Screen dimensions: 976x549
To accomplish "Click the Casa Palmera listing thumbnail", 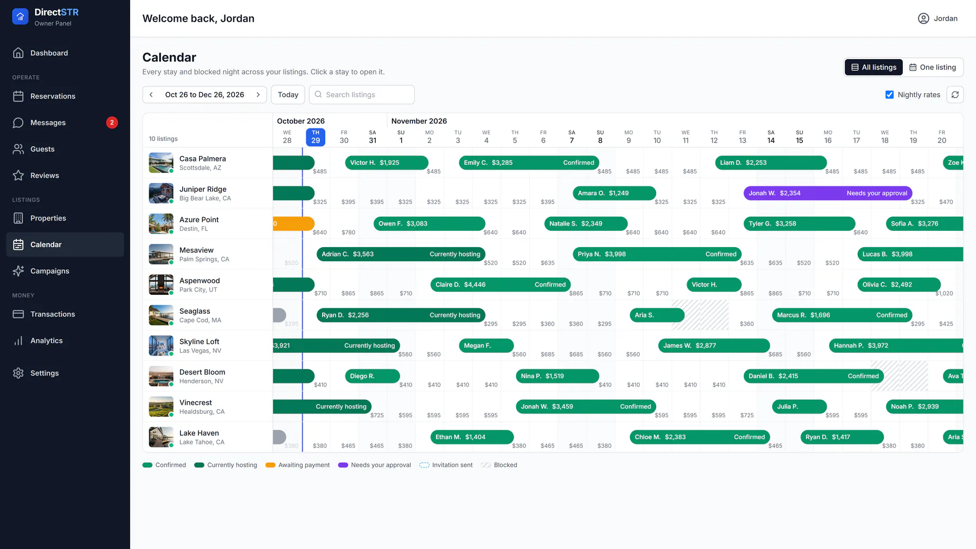I will (161, 163).
